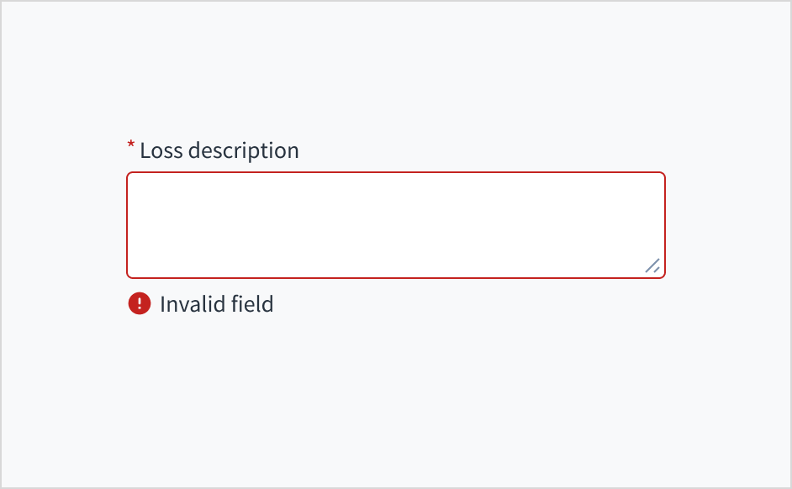
Task: Select the Loss description field label text
Action: click(219, 151)
